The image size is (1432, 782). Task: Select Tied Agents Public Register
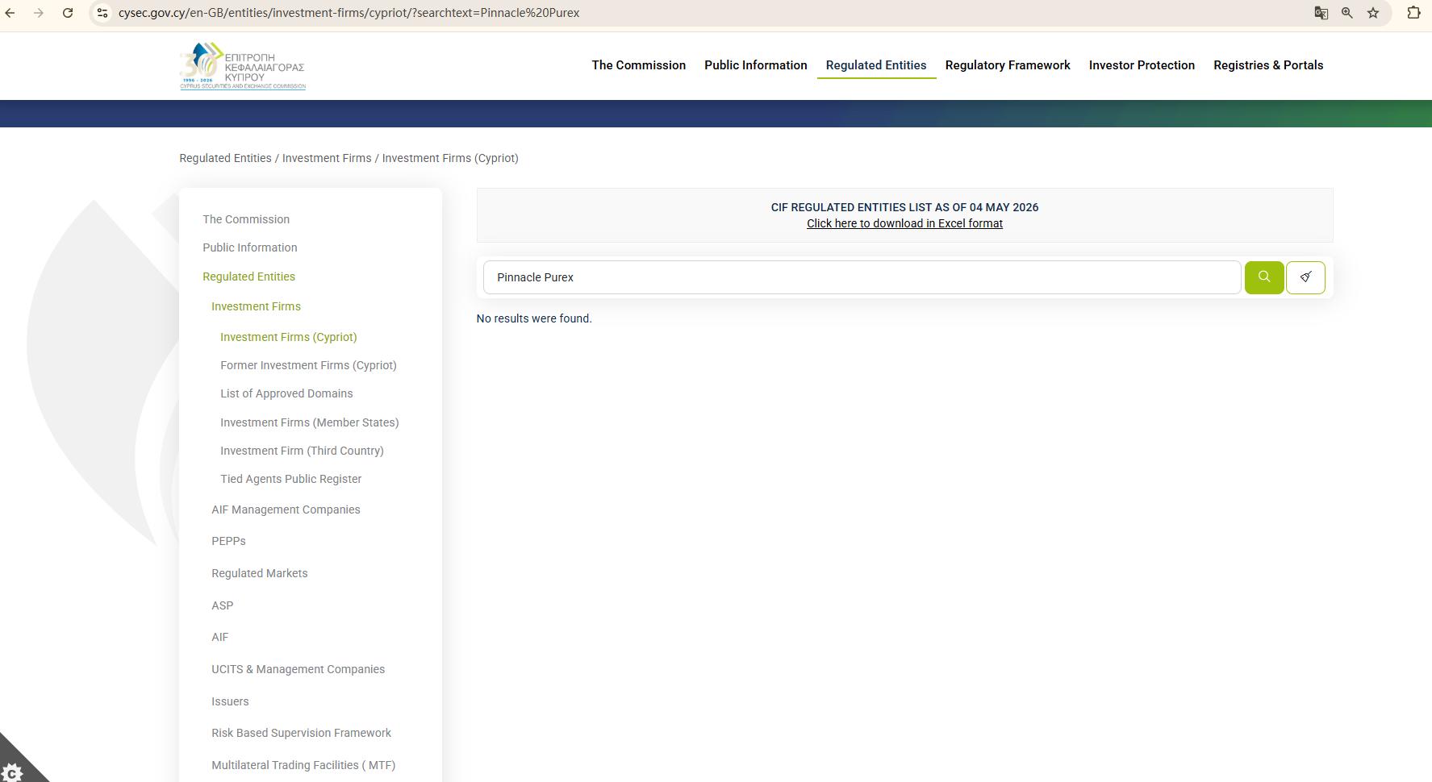click(x=290, y=479)
